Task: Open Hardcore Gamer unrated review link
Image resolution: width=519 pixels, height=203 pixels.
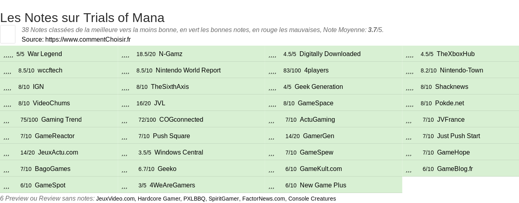Action: (159, 199)
